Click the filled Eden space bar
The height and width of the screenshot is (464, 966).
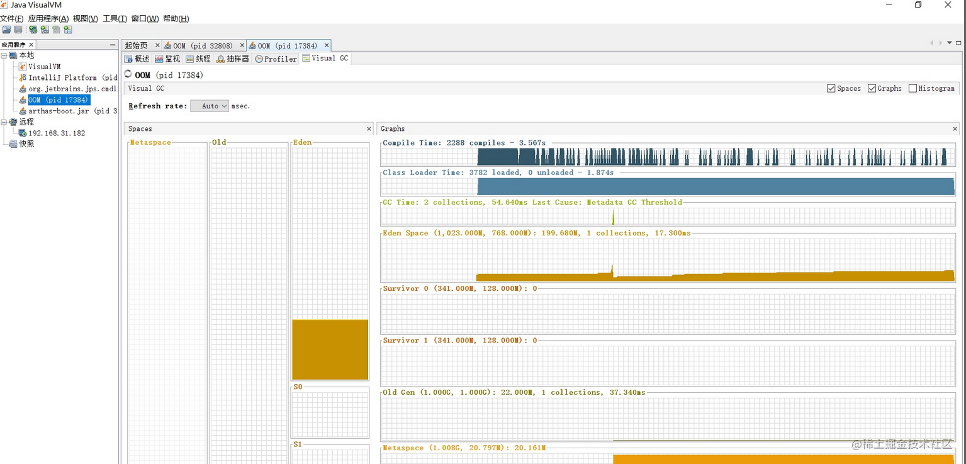pyautogui.click(x=330, y=349)
